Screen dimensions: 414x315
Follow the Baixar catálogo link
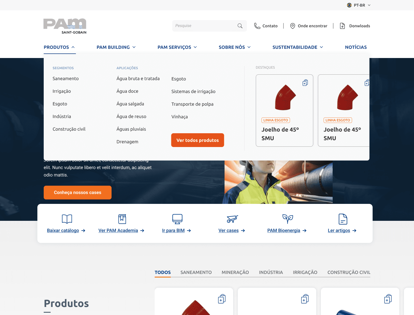66,230
